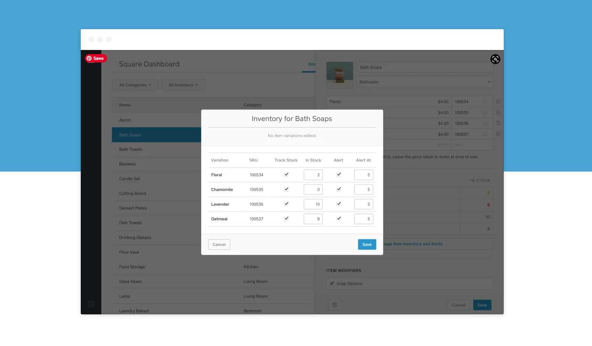Select the highlighted Bath Soaps list row
Viewport: 592px width, 346px height.
pos(157,135)
